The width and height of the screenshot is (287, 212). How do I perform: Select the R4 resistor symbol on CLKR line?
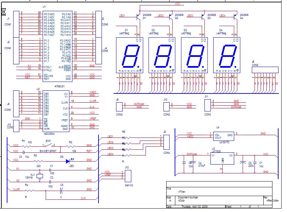(30, 191)
